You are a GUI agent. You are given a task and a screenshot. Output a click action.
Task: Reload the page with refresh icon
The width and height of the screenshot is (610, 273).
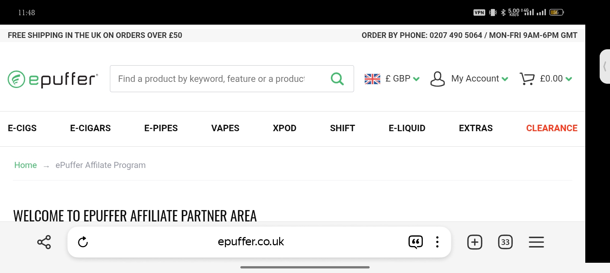coord(83,242)
